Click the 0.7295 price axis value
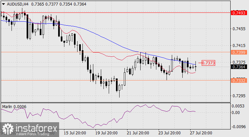The height and width of the screenshot is (137, 249). [x=238, y=96]
